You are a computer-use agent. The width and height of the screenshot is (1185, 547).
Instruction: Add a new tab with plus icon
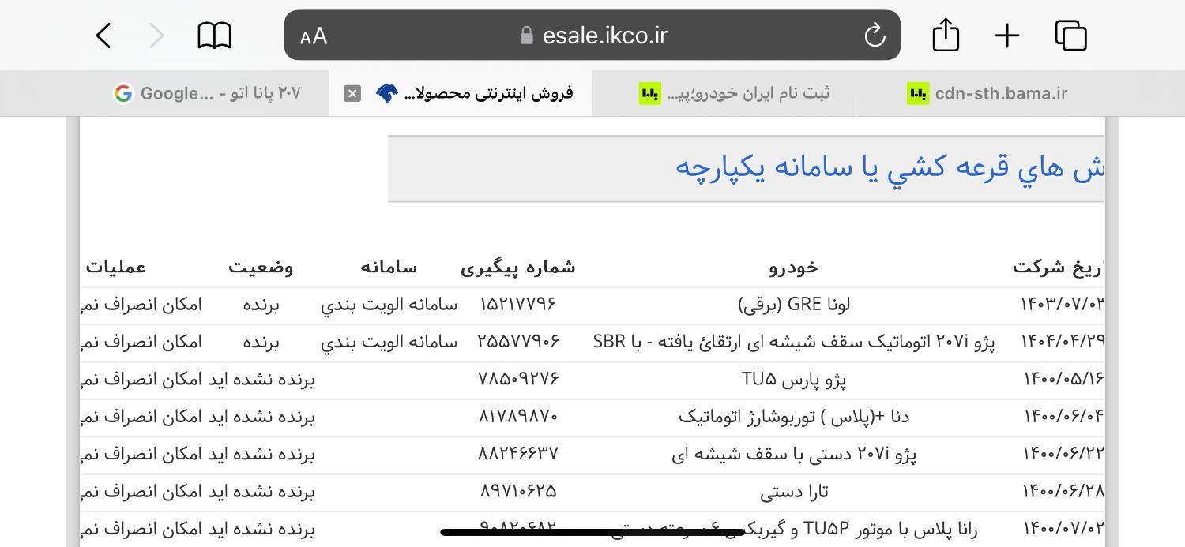click(x=1007, y=36)
